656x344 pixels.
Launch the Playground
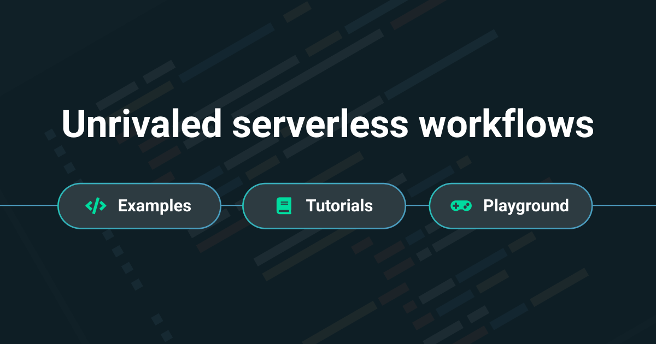(511, 206)
